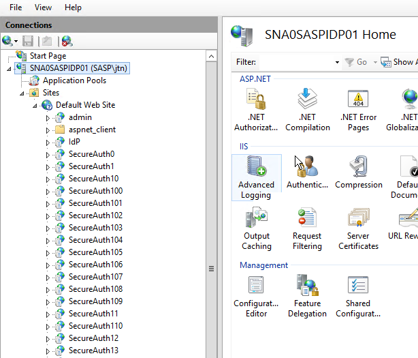The image size is (418, 358).
Task: Click the Up folder toolbar icon
Action: click(x=47, y=41)
